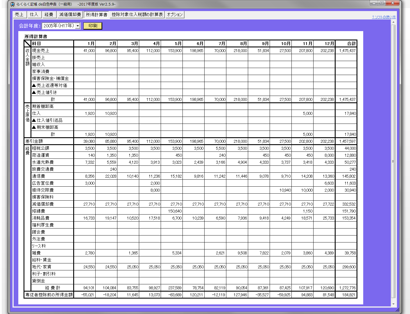Click the 現金売上 row label
The image size is (410, 314).
(41, 51)
